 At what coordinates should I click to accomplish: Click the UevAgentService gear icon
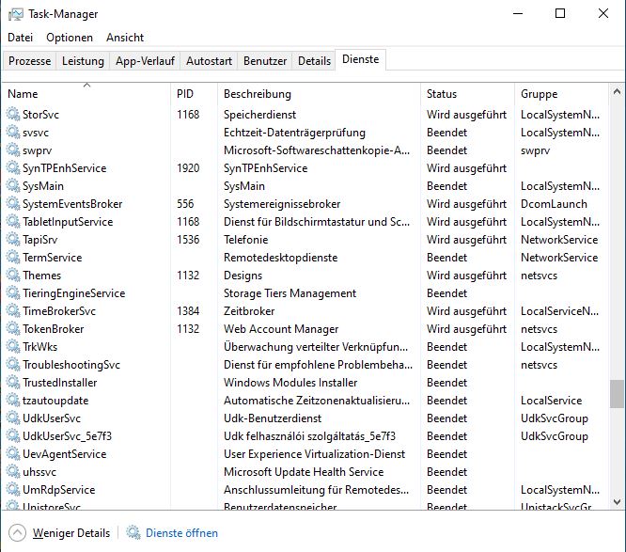click(13, 454)
